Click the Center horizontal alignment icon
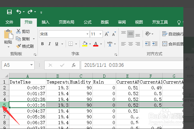 pyautogui.click(x=131, y=44)
